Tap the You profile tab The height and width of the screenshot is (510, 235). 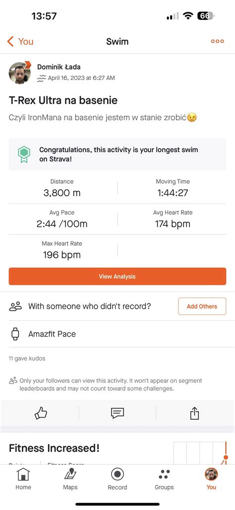coord(211,479)
